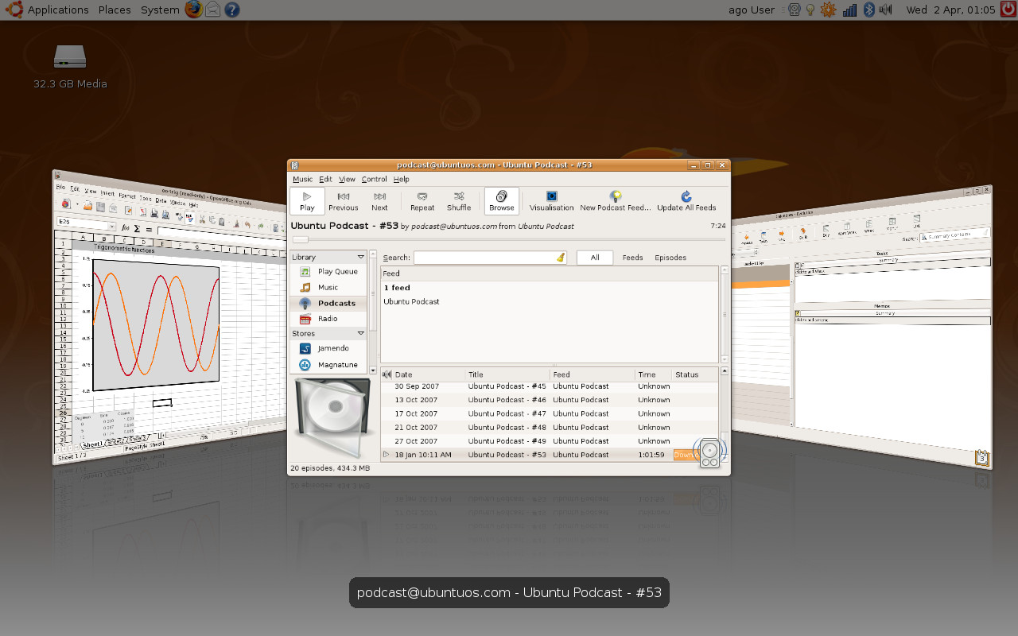This screenshot has width=1018, height=636.
Task: Switch search filter to Feeds
Action: tap(632, 258)
